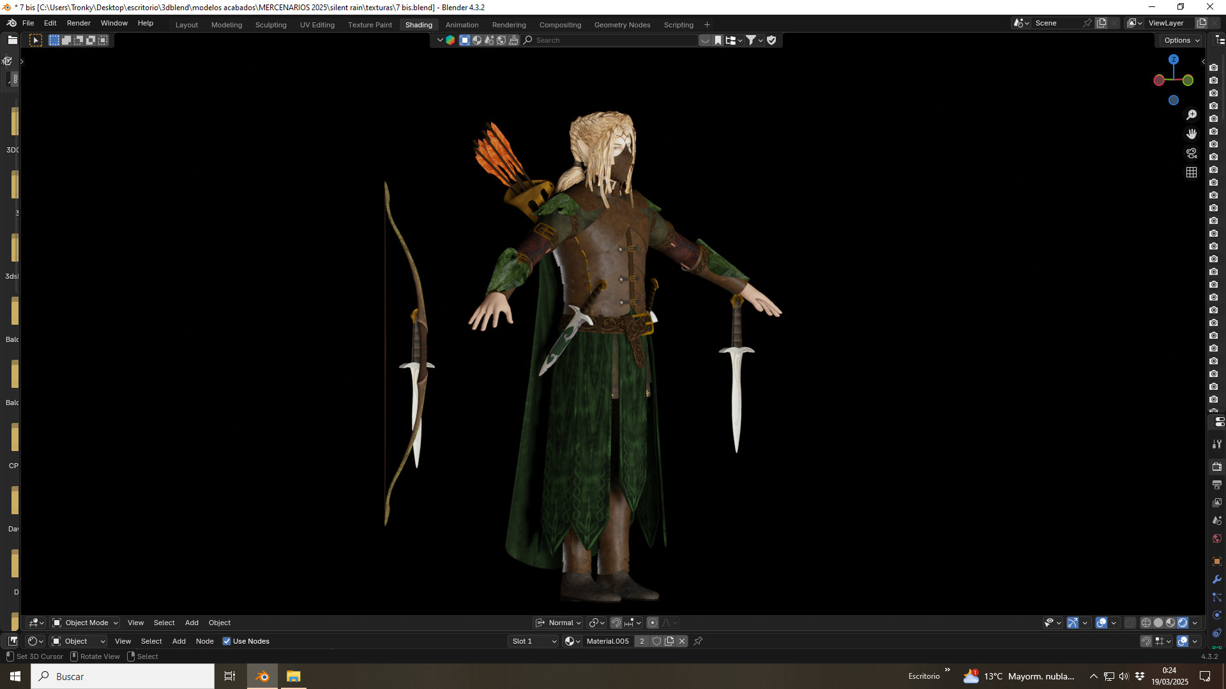Open the View Layer properties tab

1217,503
